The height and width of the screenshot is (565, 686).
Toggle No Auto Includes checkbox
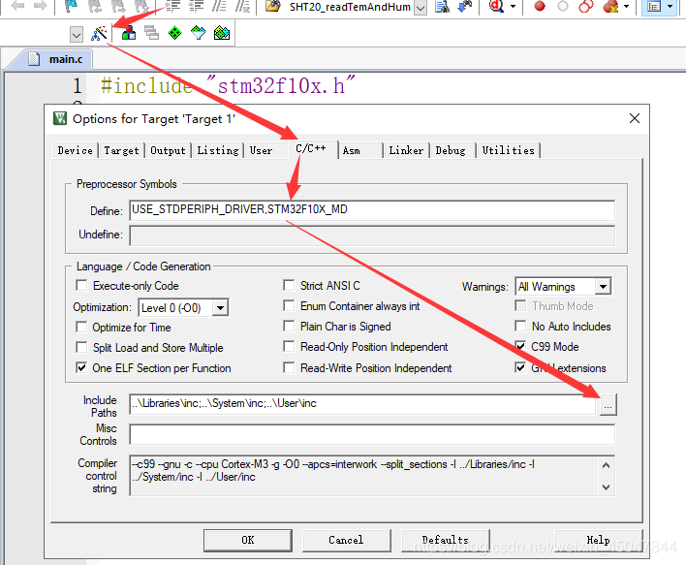[x=520, y=326]
